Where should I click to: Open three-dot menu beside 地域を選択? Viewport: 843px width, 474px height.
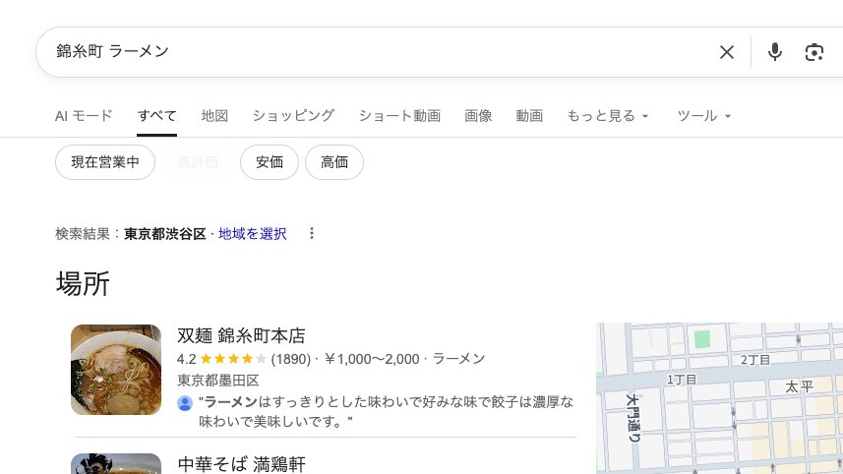tap(312, 234)
